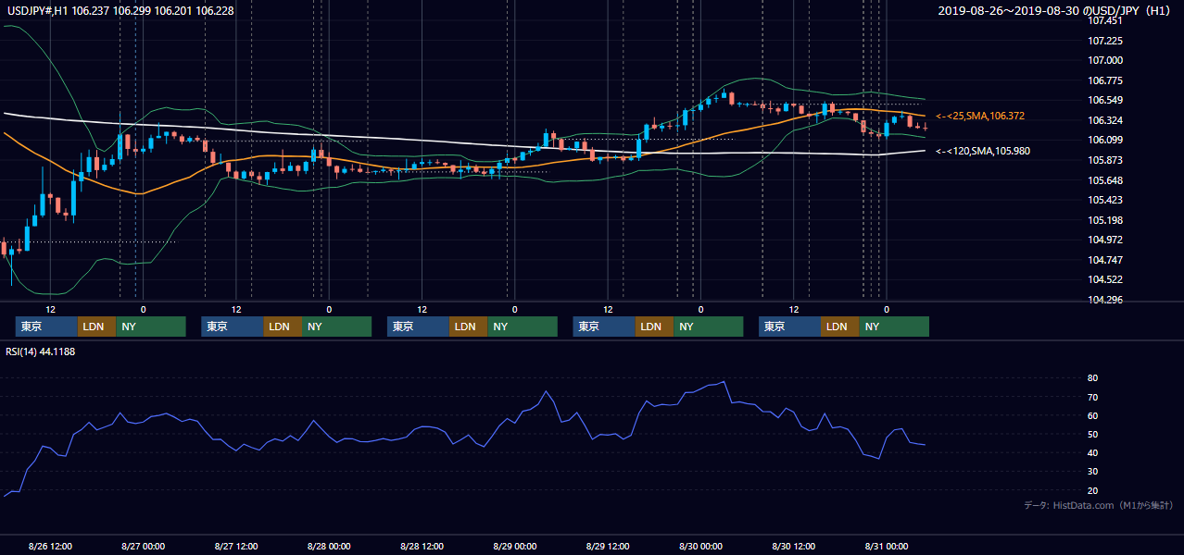Select the 104.747 price axis label

(x=1105, y=260)
